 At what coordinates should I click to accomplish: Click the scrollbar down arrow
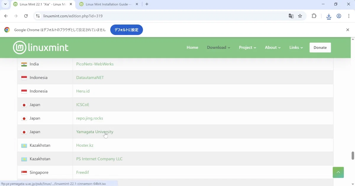pyautogui.click(x=353, y=184)
